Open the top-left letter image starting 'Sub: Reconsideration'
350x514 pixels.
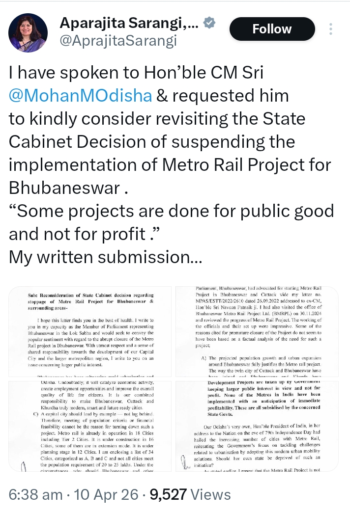click(90, 332)
